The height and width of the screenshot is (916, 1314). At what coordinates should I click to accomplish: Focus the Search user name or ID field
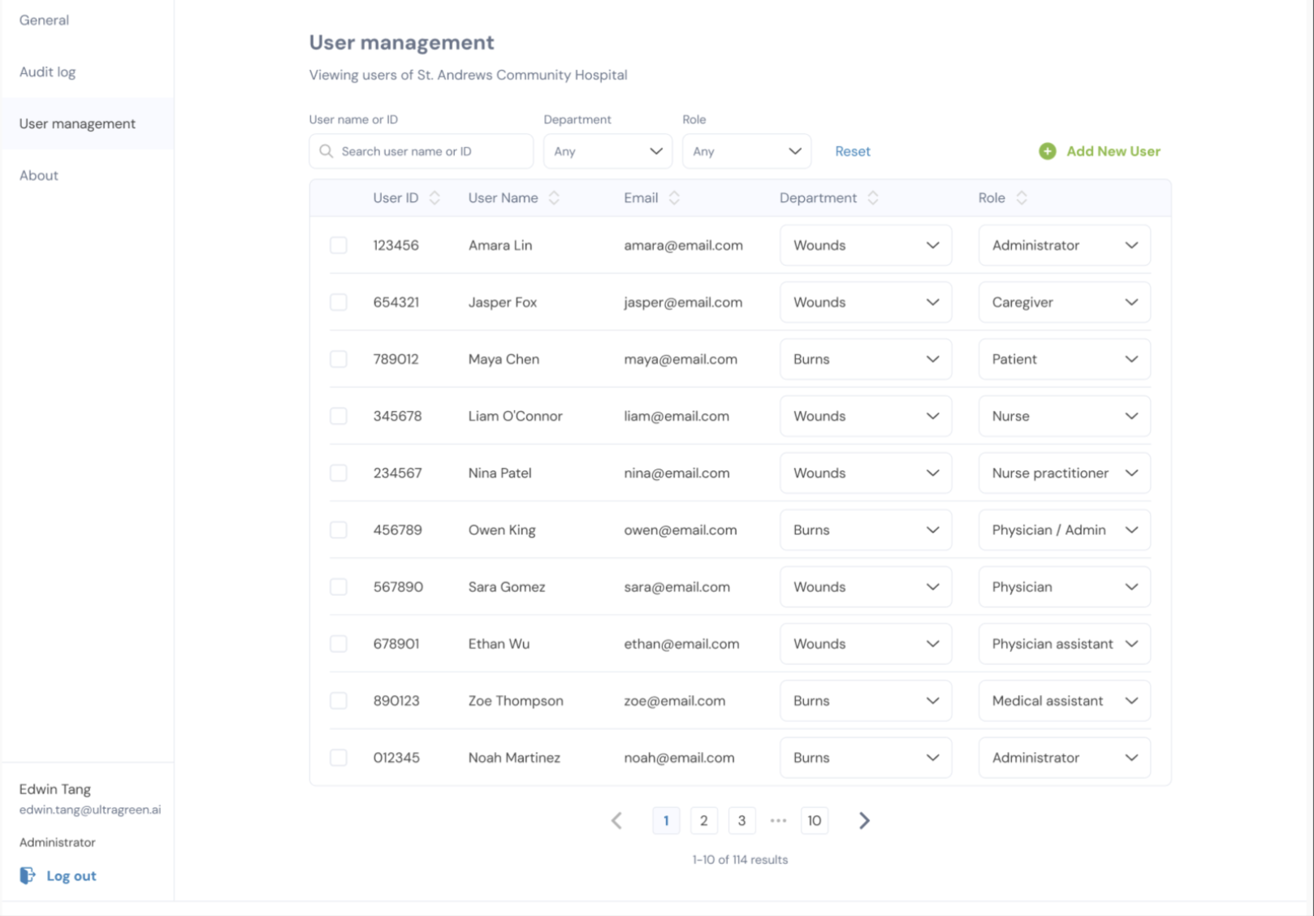pos(430,151)
